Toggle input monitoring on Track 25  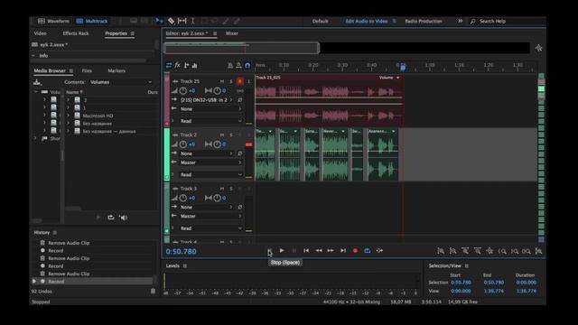(x=248, y=81)
